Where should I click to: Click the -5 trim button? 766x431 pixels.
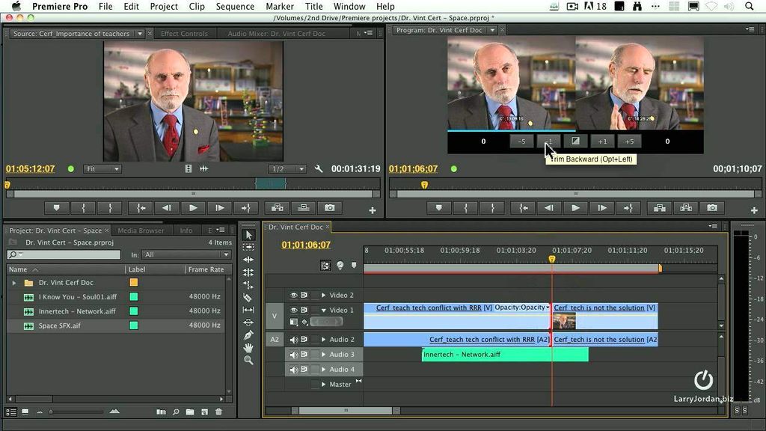point(521,141)
